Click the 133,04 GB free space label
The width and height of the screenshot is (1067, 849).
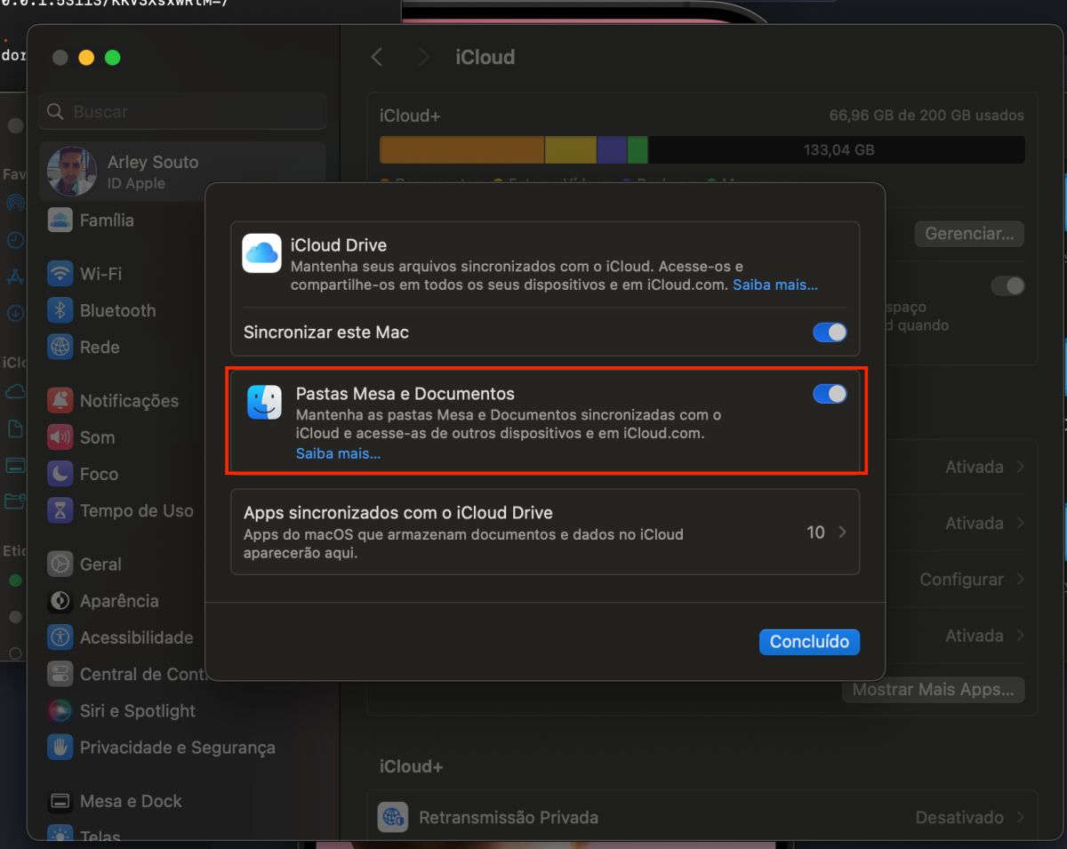[x=838, y=150]
